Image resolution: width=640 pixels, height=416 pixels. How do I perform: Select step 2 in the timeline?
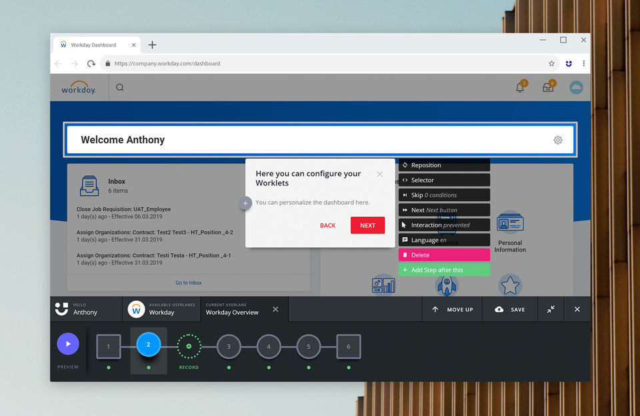click(x=148, y=345)
